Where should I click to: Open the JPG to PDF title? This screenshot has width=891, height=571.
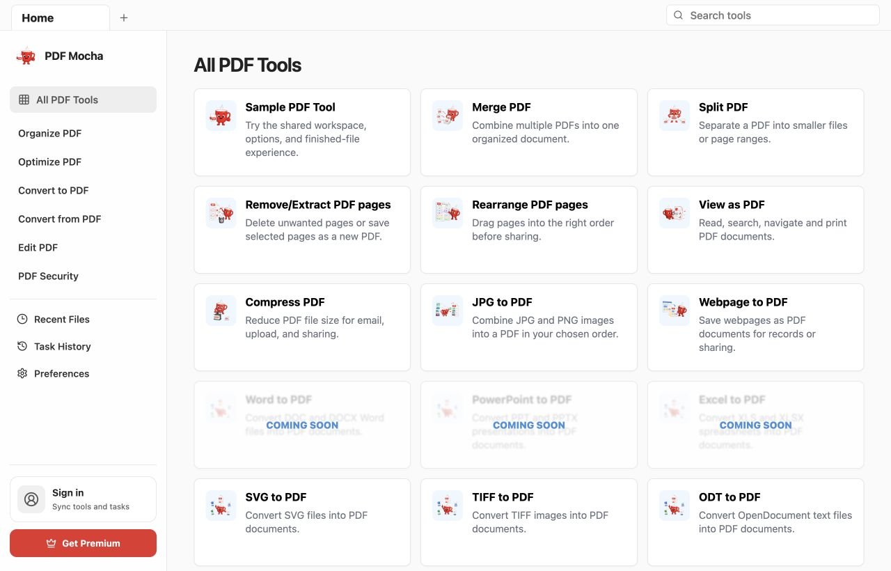pyautogui.click(x=502, y=302)
